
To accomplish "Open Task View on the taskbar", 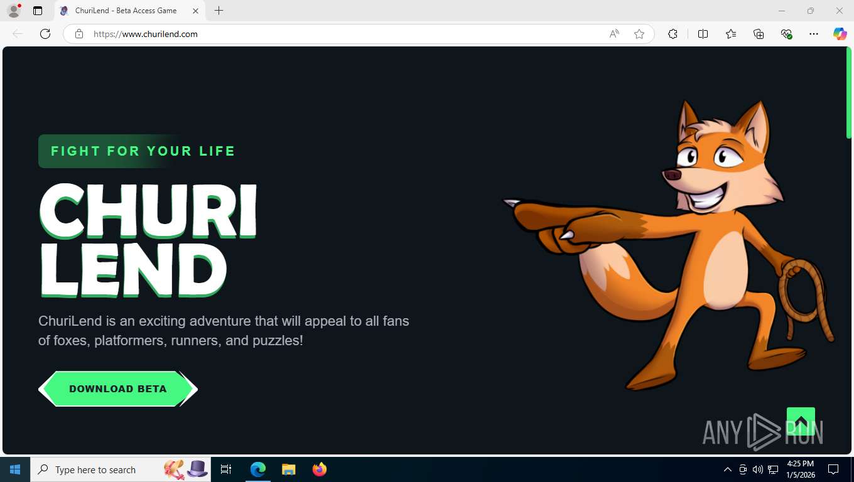I will tap(226, 469).
